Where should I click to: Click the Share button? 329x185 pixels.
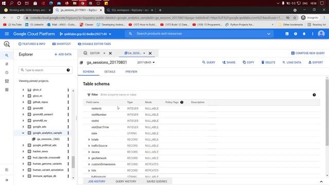(229, 63)
